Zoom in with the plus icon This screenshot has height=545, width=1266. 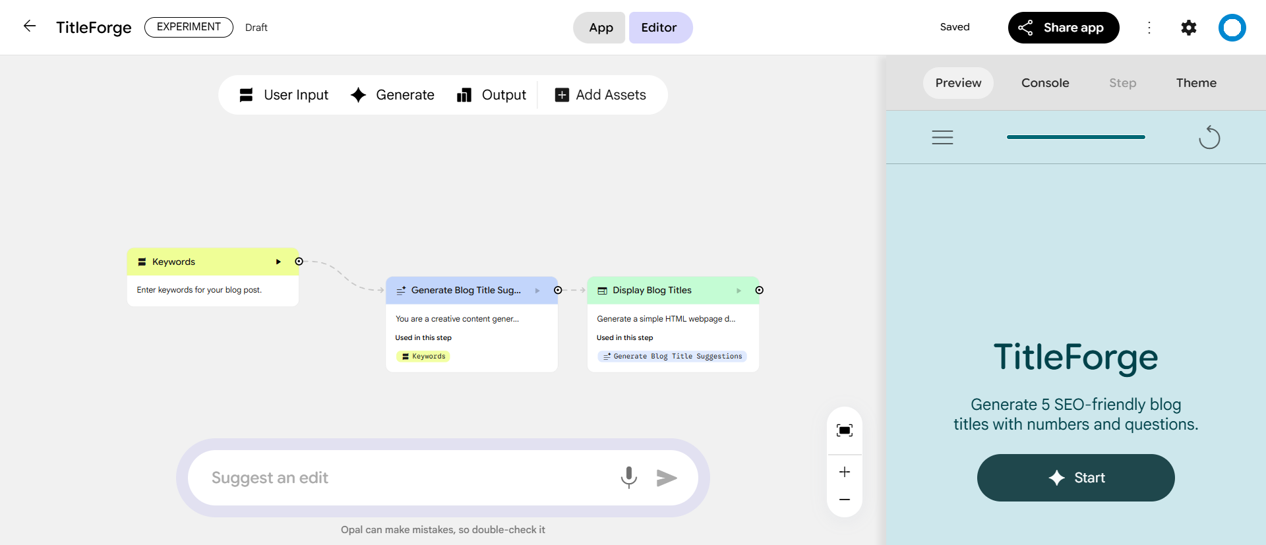coord(844,472)
